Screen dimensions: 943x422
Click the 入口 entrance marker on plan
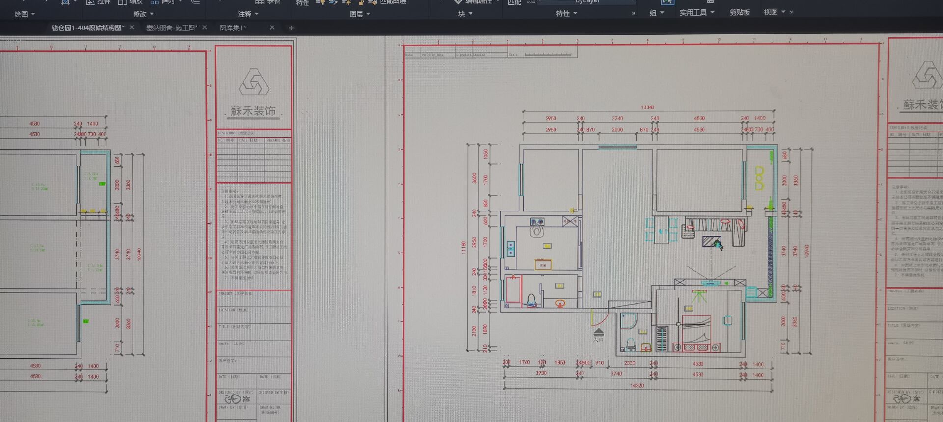coord(598,335)
